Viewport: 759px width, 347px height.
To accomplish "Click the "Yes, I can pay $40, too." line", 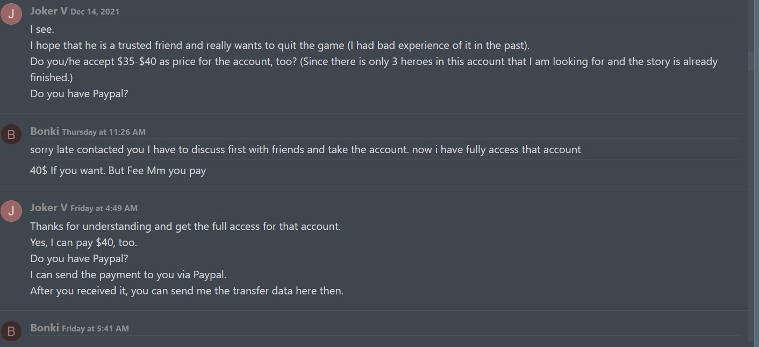I will click(83, 242).
